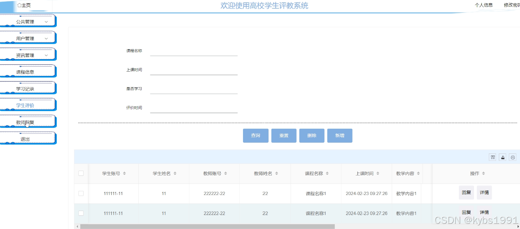The height and width of the screenshot is (229, 520).
Task: Sort table by 上课时间 column arrows
Action: click(x=378, y=173)
